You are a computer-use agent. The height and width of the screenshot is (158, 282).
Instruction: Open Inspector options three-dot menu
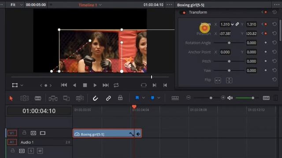point(277,5)
